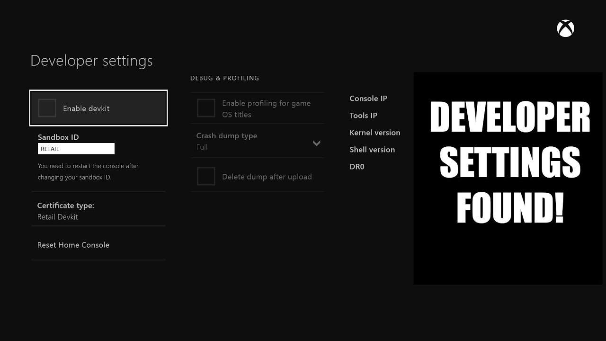Select the Tools IP entry
The width and height of the screenshot is (606, 341).
pos(363,116)
